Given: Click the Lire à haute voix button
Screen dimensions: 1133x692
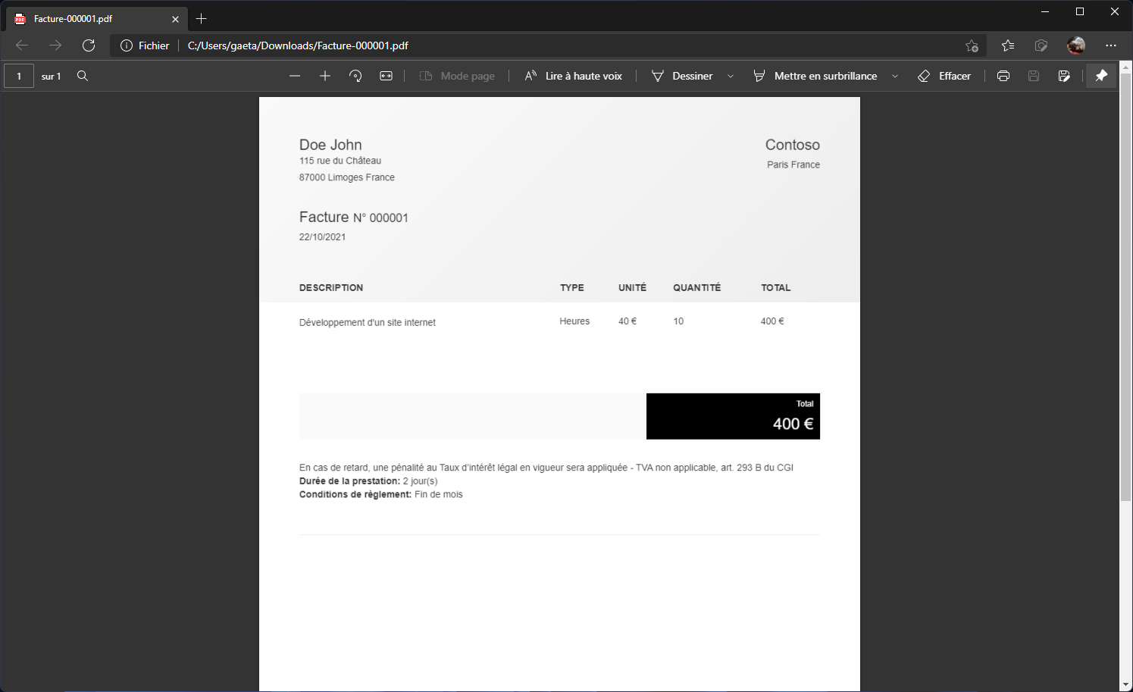Looking at the screenshot, I should click(x=574, y=76).
